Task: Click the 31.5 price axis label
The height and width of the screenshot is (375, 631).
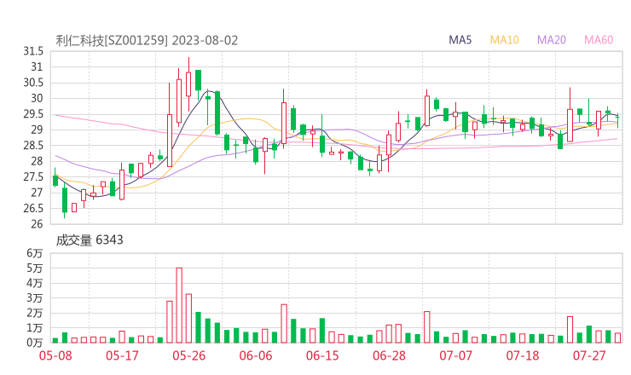Action: coord(33,51)
